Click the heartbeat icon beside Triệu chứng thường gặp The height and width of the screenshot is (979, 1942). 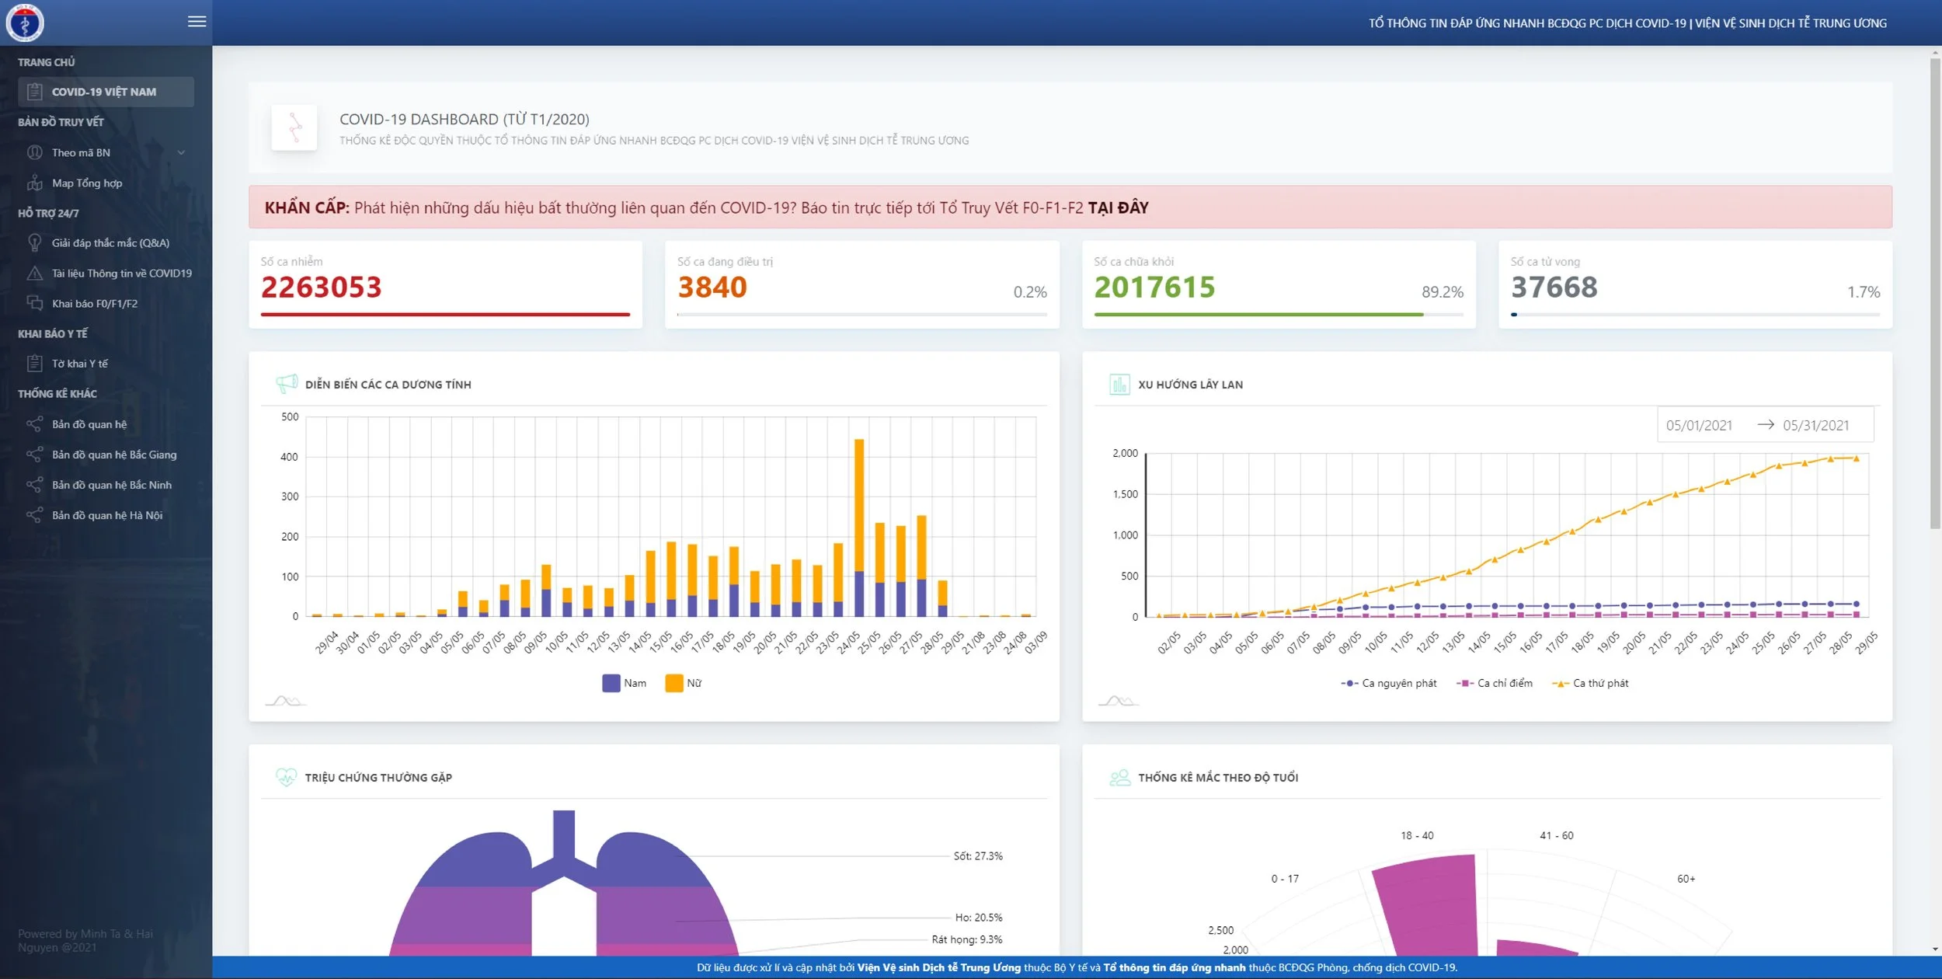(286, 777)
